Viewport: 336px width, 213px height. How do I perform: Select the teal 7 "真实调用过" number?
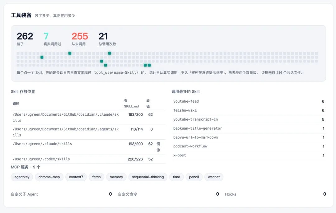click(x=46, y=36)
